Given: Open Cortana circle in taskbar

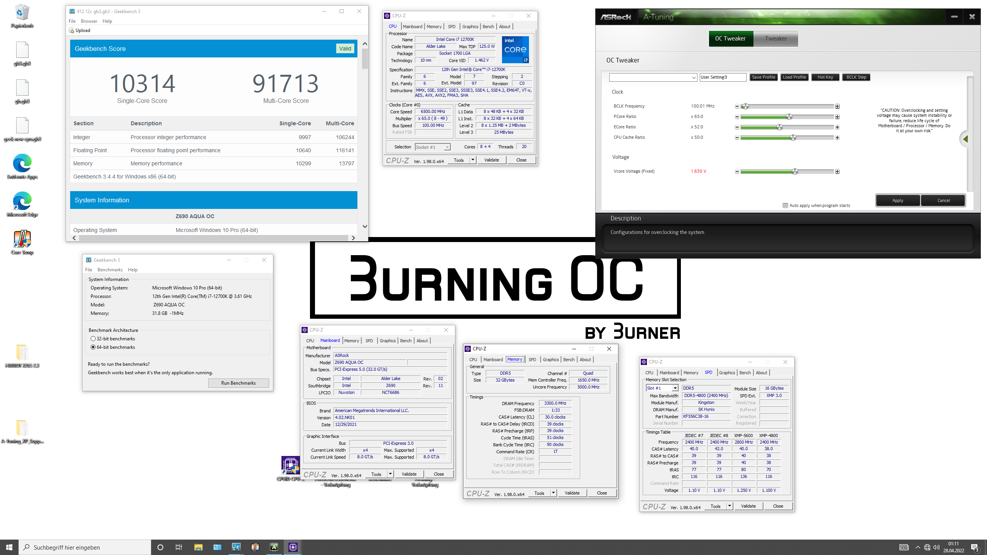Looking at the screenshot, I should 160,547.
